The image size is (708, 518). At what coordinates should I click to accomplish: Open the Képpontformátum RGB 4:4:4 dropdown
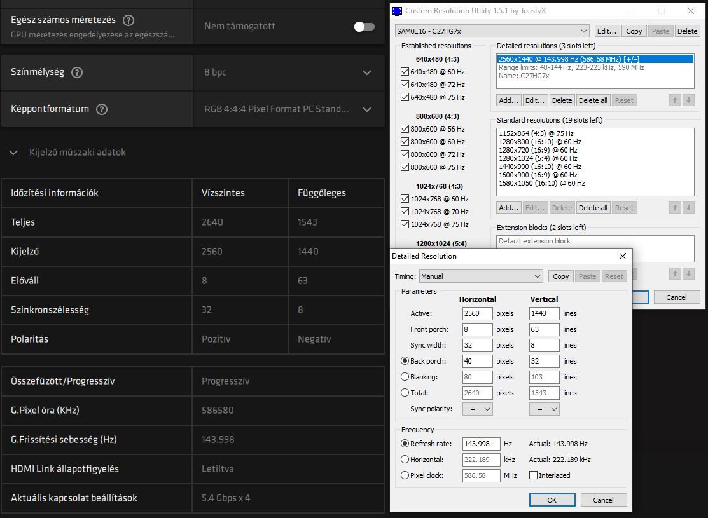[289, 109]
